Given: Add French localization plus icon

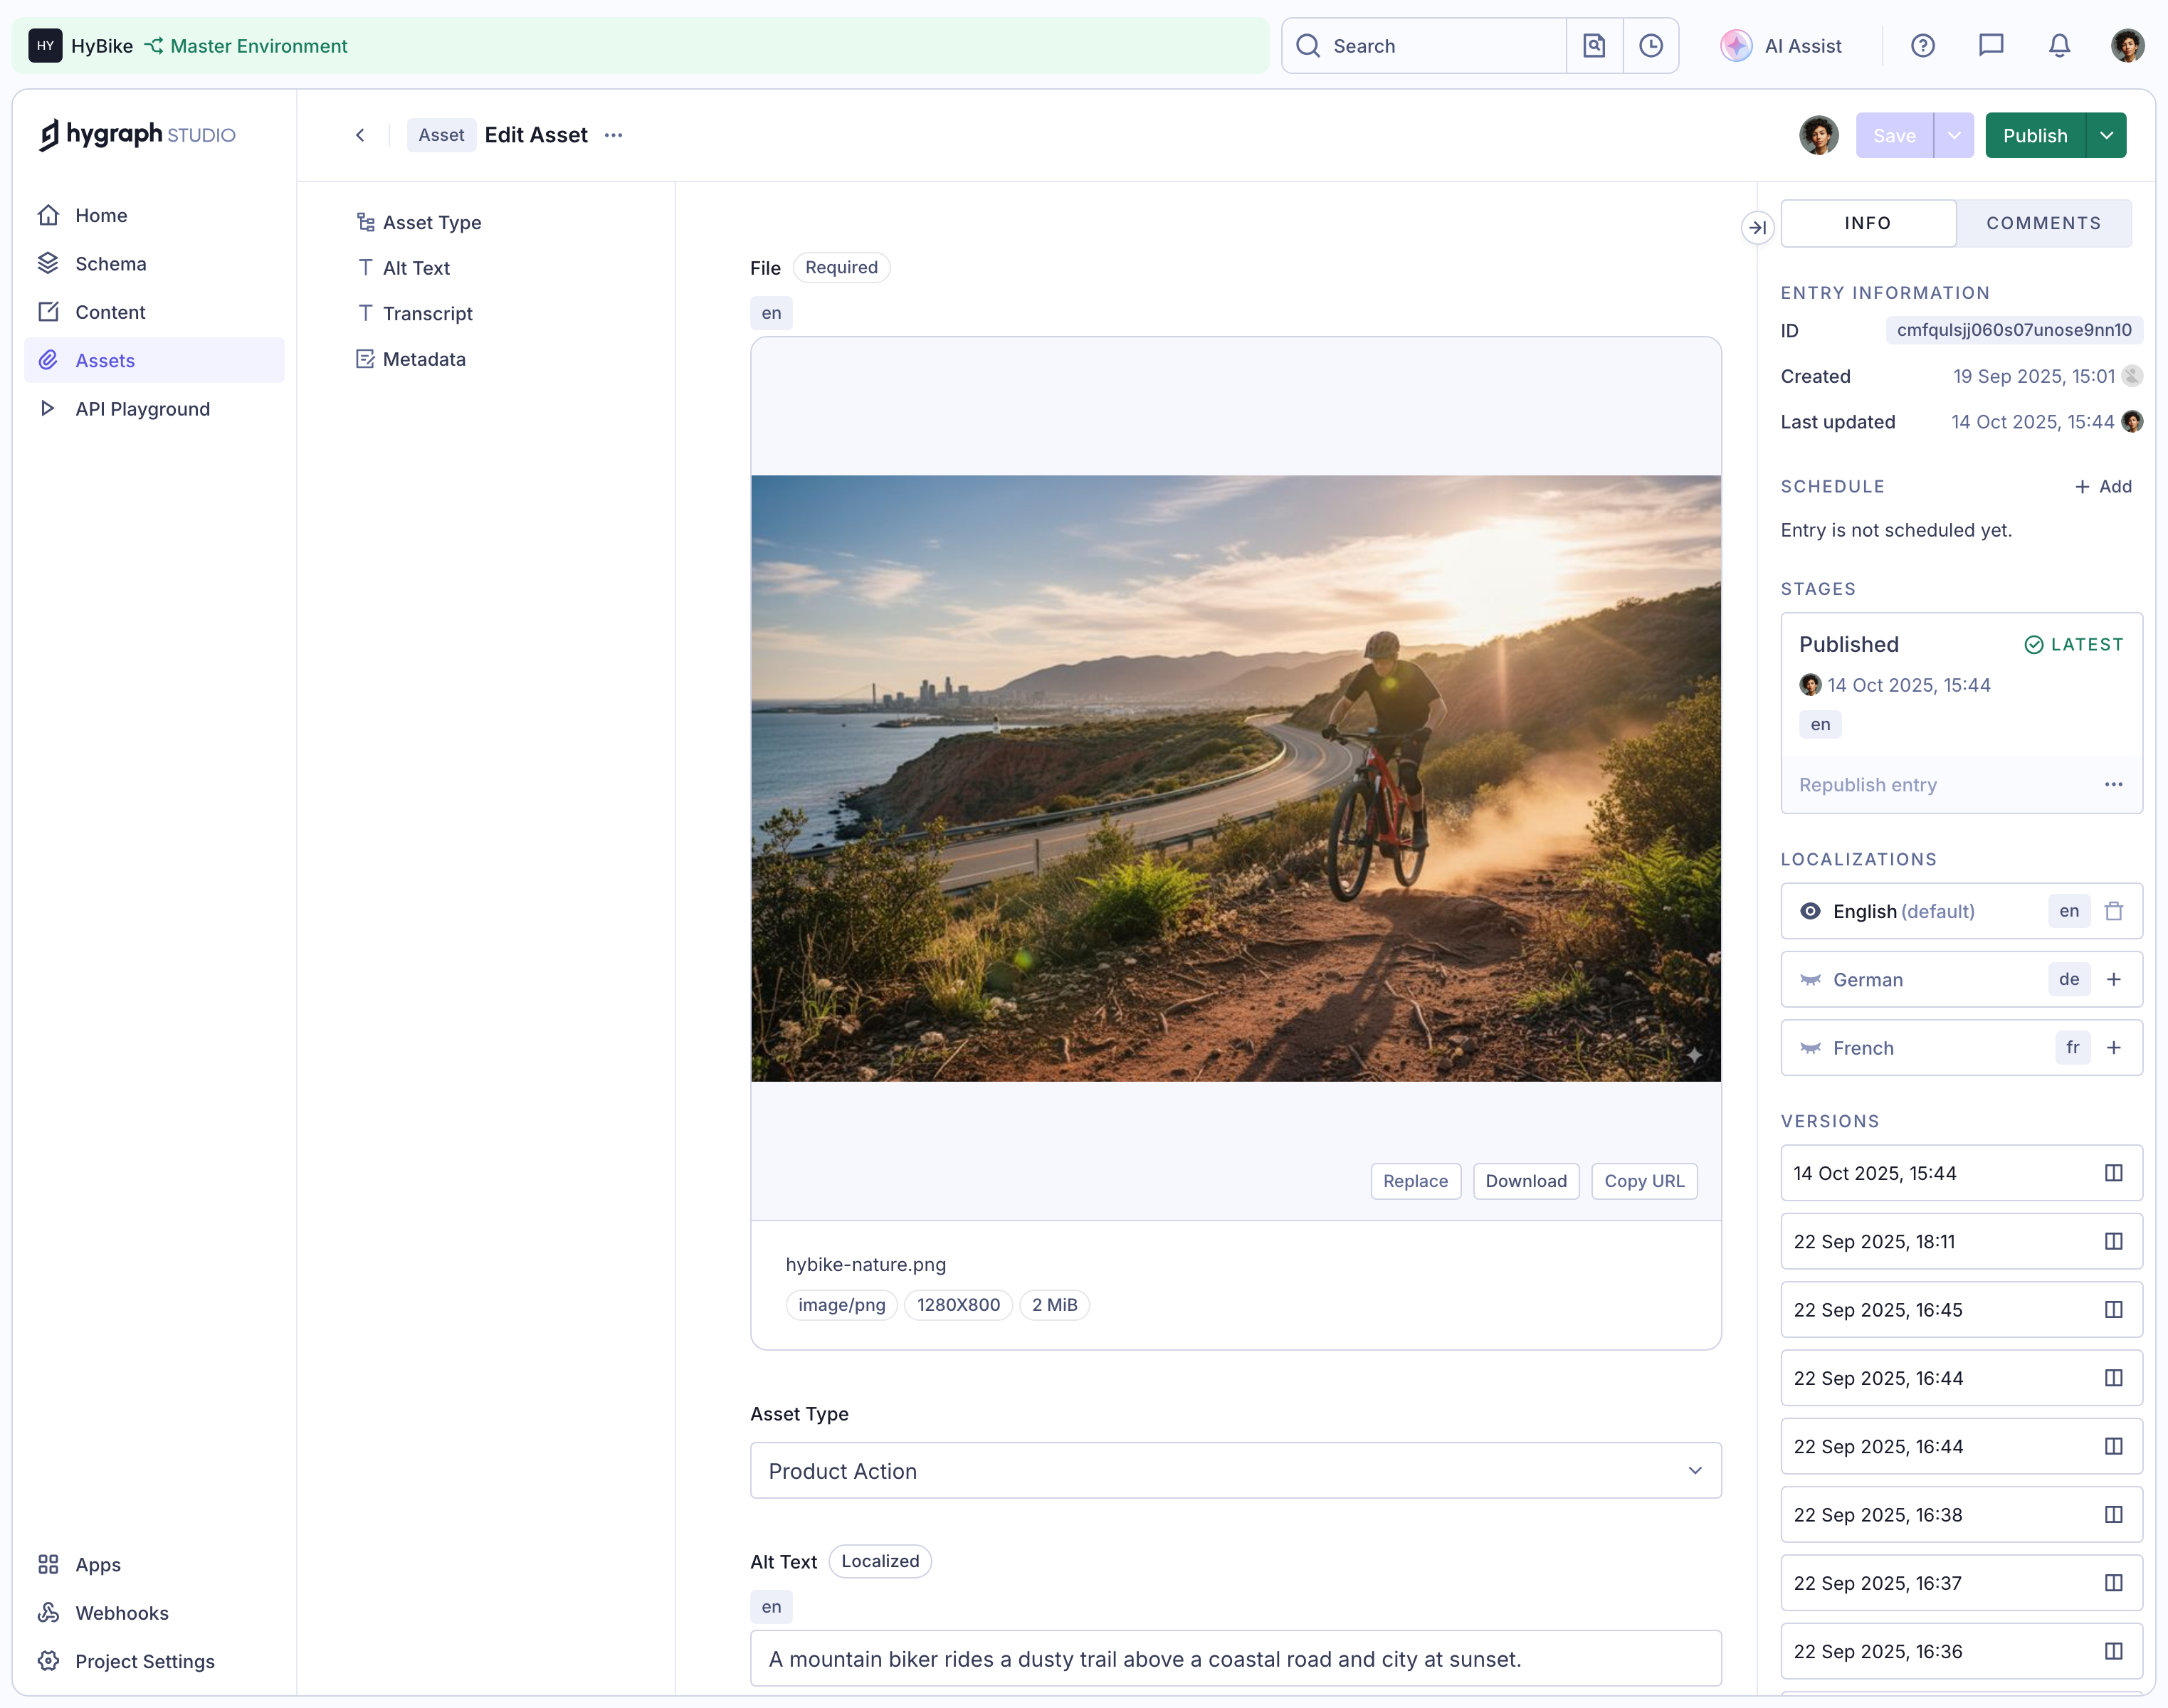Looking at the screenshot, I should pos(2114,1048).
